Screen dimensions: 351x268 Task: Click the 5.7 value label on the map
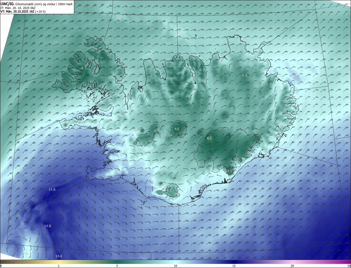(269, 85)
